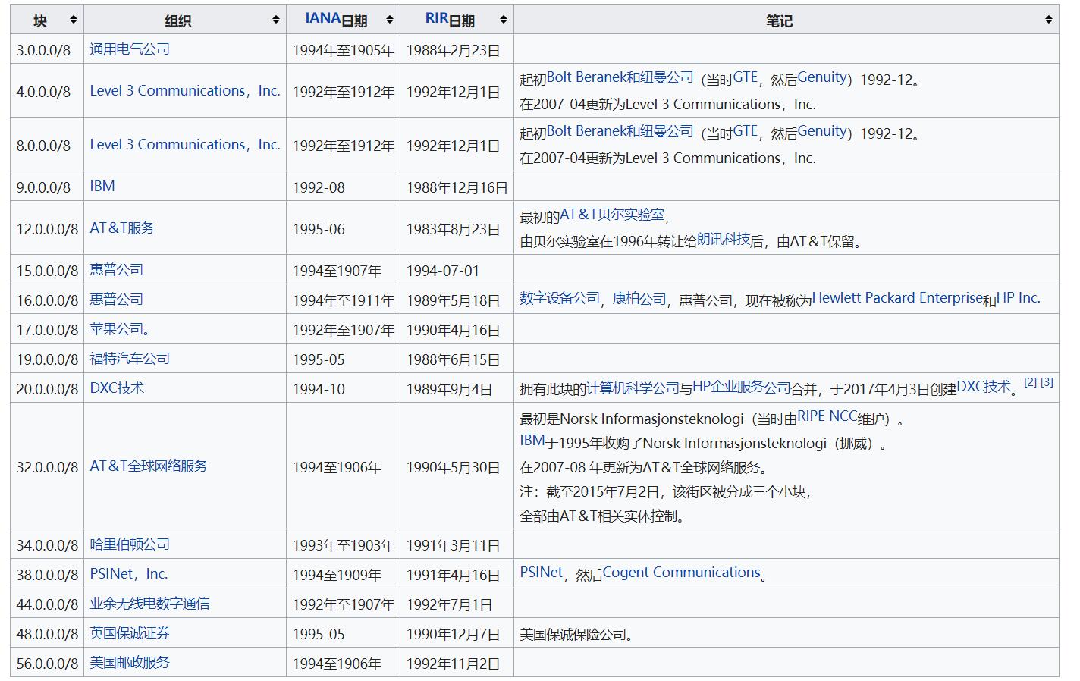This screenshot has width=1080, height=681.
Task: Open the Cogent Communications link
Action: click(x=682, y=573)
